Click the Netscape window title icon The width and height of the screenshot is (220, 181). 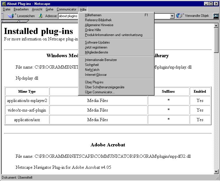tap(4, 4)
